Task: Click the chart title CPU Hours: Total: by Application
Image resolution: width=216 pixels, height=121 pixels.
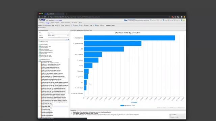Action: tap(128, 33)
